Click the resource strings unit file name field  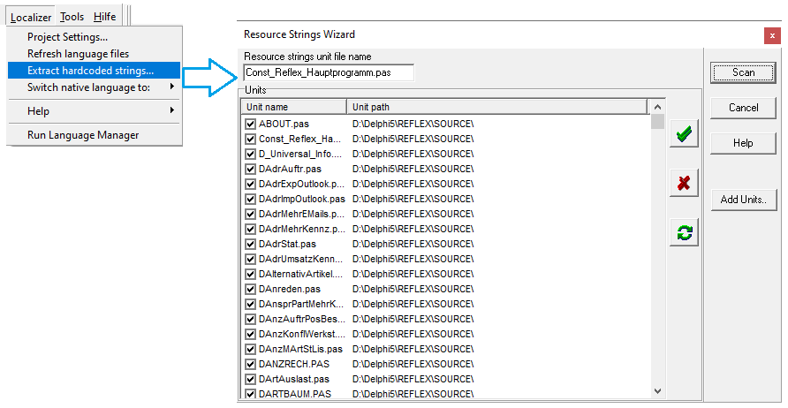(x=329, y=72)
